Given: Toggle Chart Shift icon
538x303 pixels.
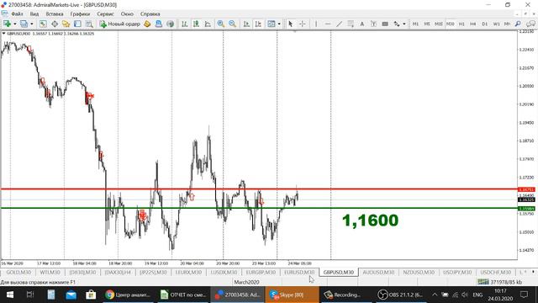Looking at the screenshot, I should tap(258, 24).
